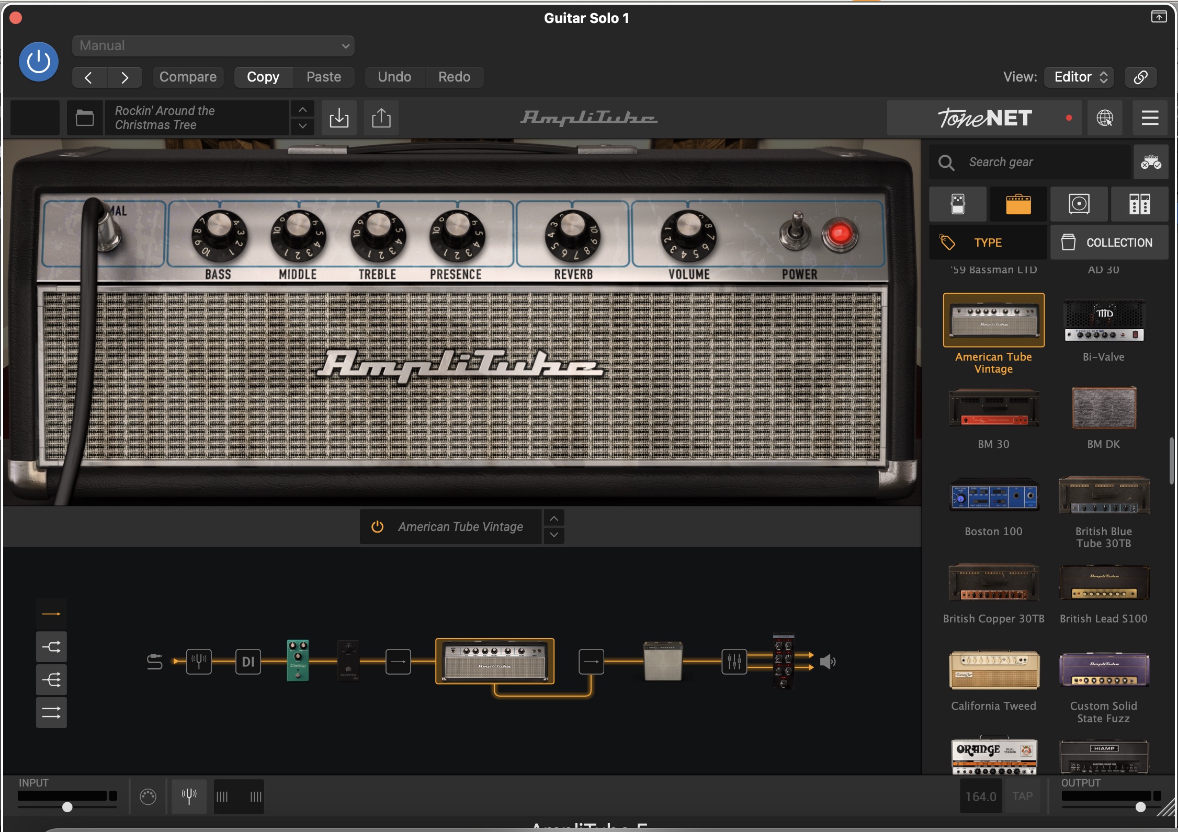1178x832 pixels.
Task: Click the TREBLE knob on amp
Action: click(378, 235)
